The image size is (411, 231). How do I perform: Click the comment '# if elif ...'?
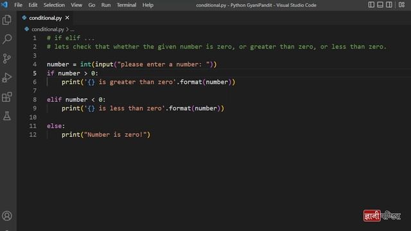tap(71, 38)
